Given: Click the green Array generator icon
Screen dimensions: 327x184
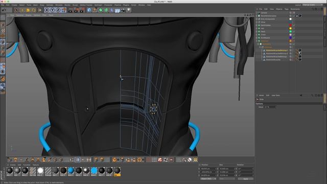Looking at the screenshot, I should 106,10.
